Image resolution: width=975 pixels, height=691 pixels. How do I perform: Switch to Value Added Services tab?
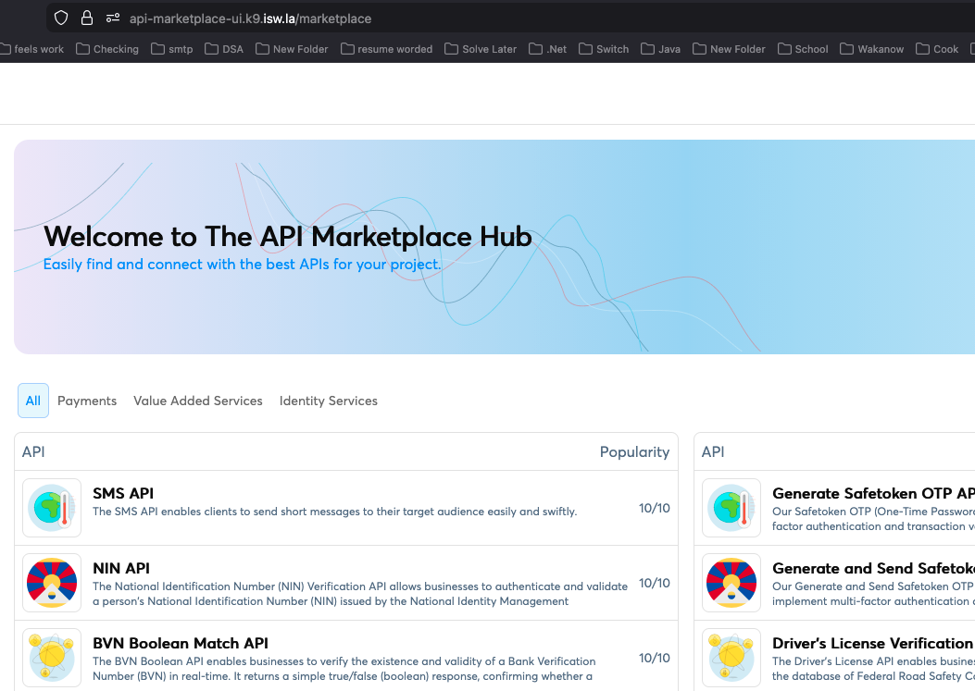tap(198, 401)
